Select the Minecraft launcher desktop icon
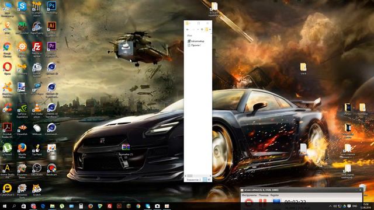Screen dimensions: 374x210 click(22, 28)
